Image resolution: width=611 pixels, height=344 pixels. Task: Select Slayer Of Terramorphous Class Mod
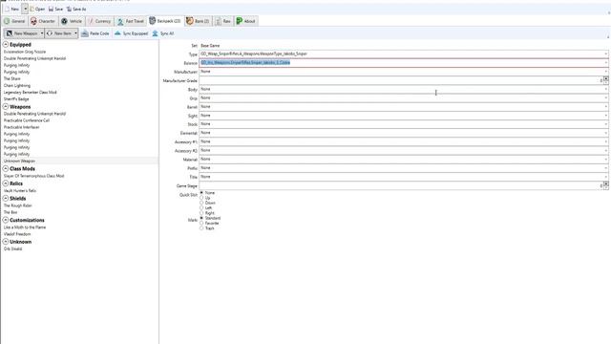point(34,176)
